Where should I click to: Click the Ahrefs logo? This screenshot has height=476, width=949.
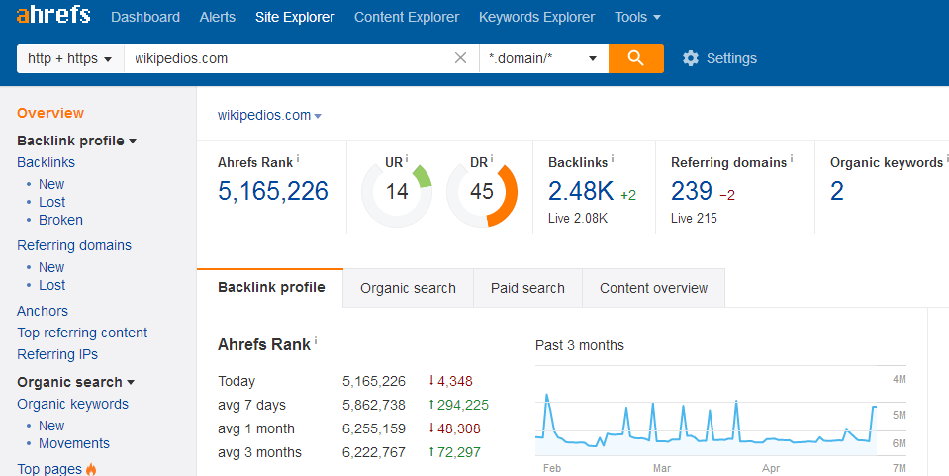53,15
